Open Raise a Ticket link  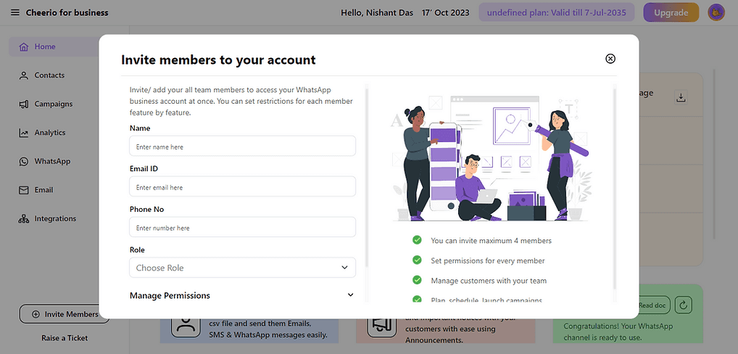(x=65, y=338)
